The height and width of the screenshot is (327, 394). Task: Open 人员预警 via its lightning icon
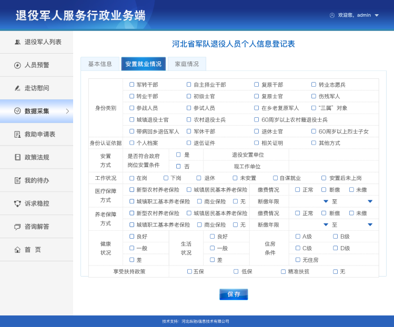pos(17,65)
